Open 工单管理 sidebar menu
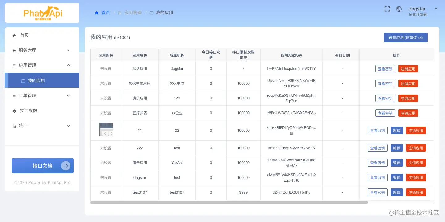 42,95
